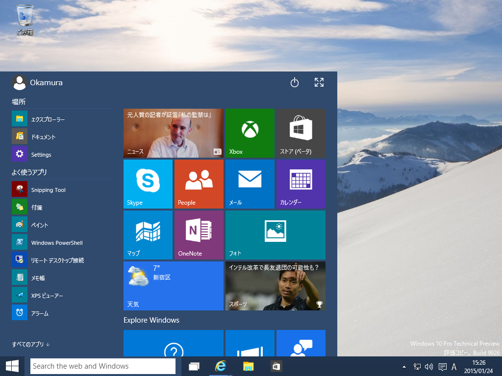Screen dimensions: 502x376
Task: Open XPS ビューアー
Action: pos(61,295)
